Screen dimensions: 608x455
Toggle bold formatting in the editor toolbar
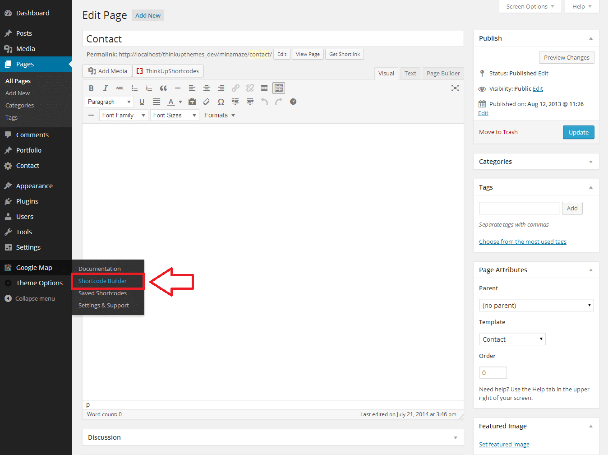tap(91, 88)
